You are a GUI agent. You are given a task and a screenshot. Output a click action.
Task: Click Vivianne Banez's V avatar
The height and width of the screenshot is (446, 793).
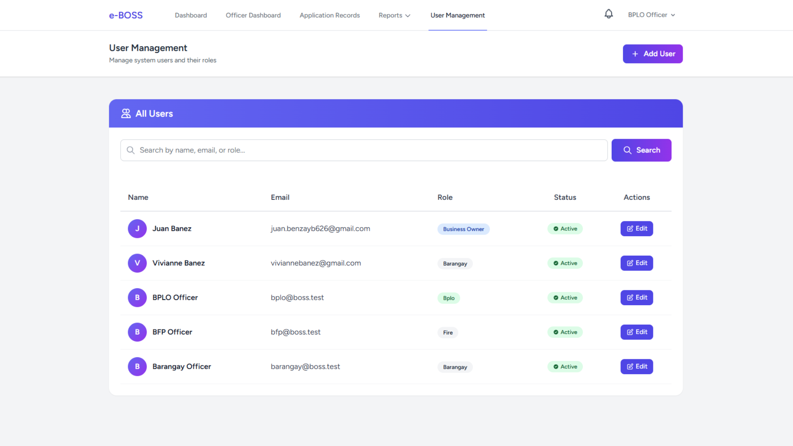pos(137,263)
